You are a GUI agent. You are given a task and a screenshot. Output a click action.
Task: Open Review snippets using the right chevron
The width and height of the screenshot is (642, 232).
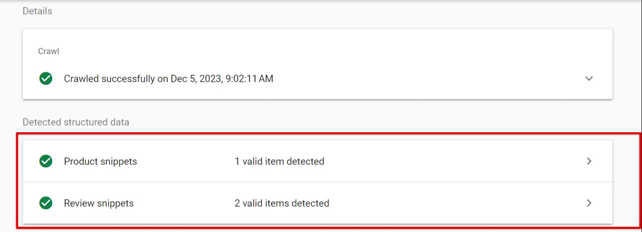tap(589, 203)
